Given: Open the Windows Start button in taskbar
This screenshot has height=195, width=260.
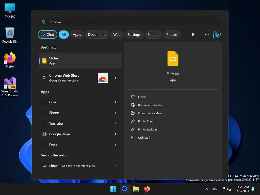Looking at the screenshot, I should pos(113,189).
